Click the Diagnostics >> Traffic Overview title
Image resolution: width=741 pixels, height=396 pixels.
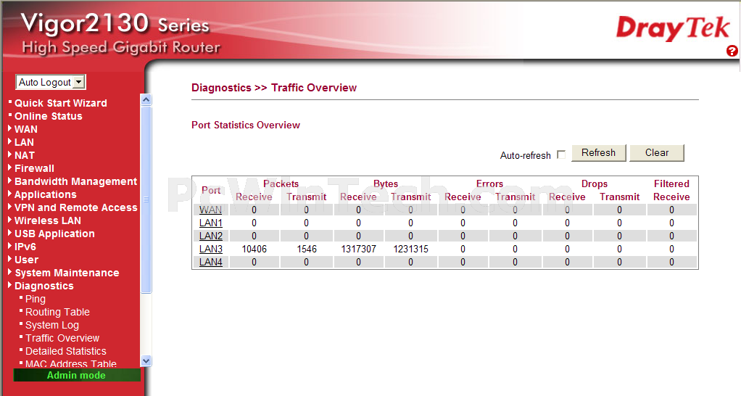pyautogui.click(x=274, y=88)
